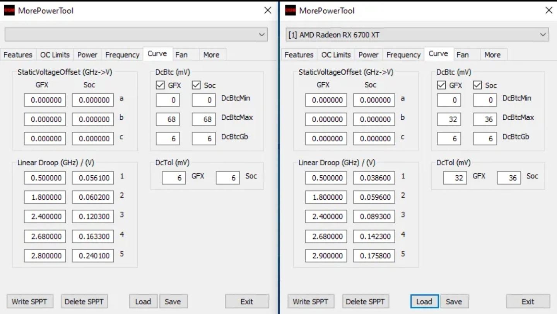
Task: Click the Linear Droop field showing 0.240100
Action: [93, 255]
